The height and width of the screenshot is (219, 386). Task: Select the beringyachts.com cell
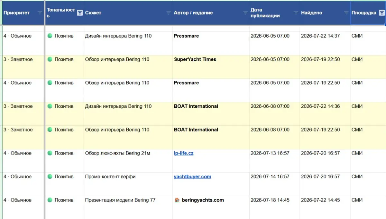coord(211,207)
